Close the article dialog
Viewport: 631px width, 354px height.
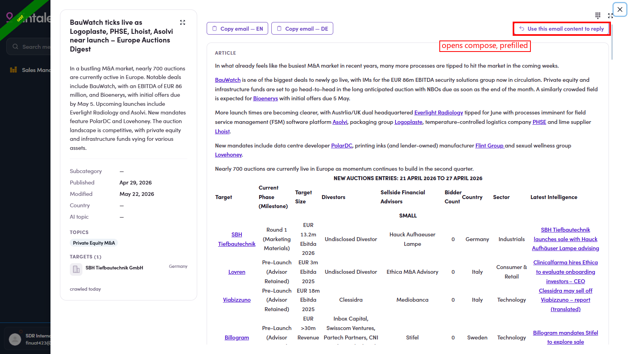620,9
